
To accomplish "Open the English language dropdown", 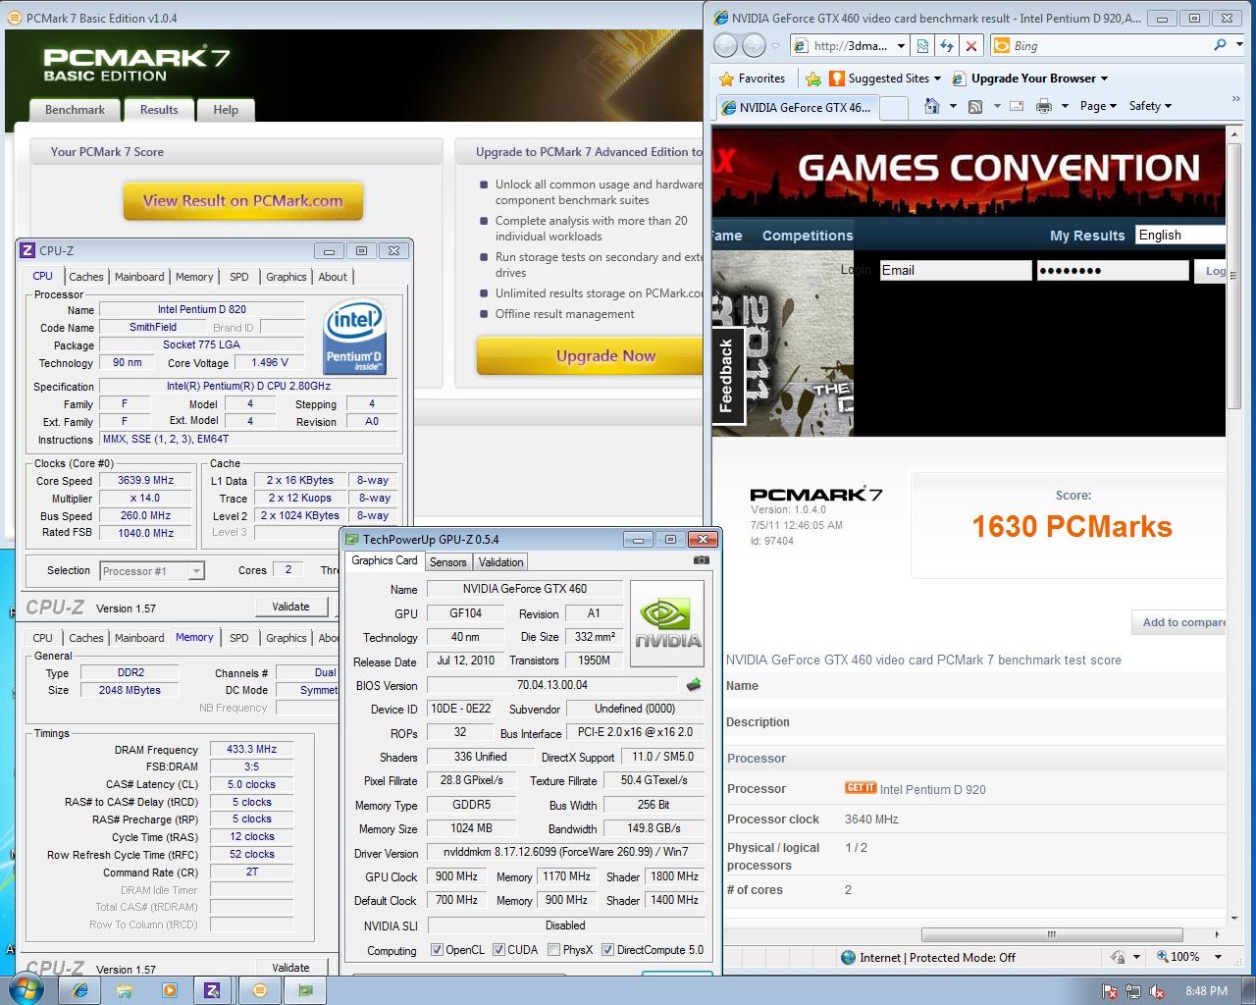I will pos(1180,235).
